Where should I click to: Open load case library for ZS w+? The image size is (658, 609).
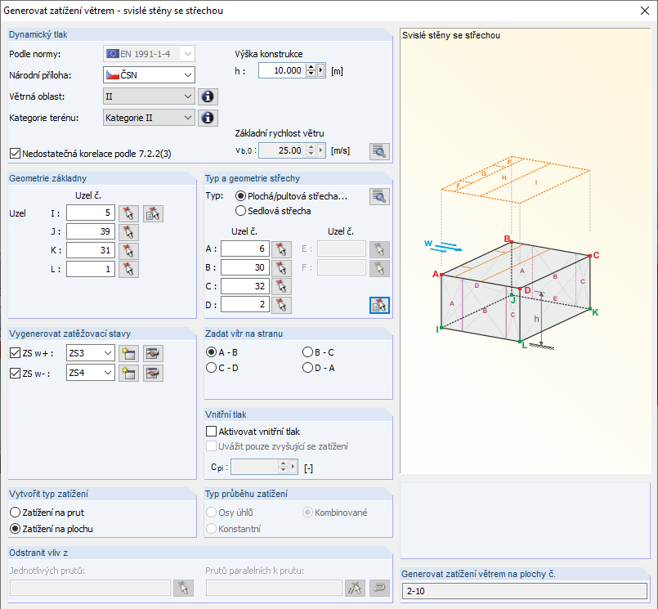153,353
